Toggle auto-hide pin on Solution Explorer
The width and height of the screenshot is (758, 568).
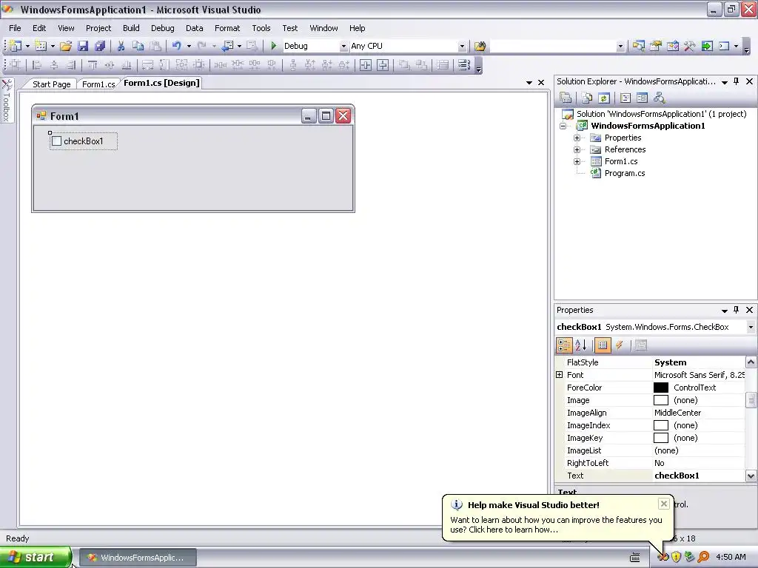[737, 81]
